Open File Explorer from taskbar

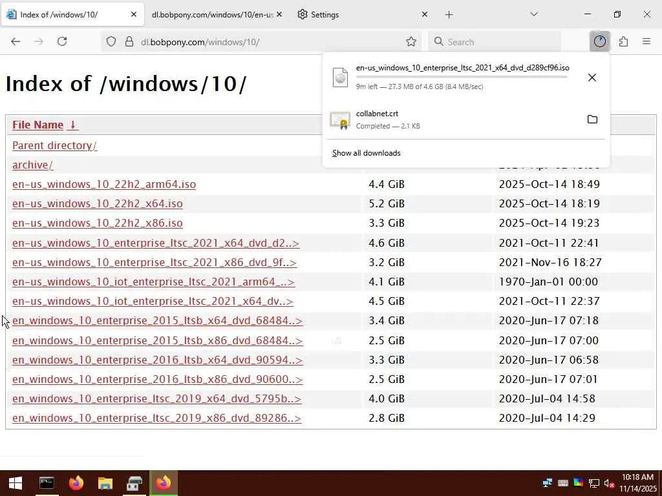point(105,483)
